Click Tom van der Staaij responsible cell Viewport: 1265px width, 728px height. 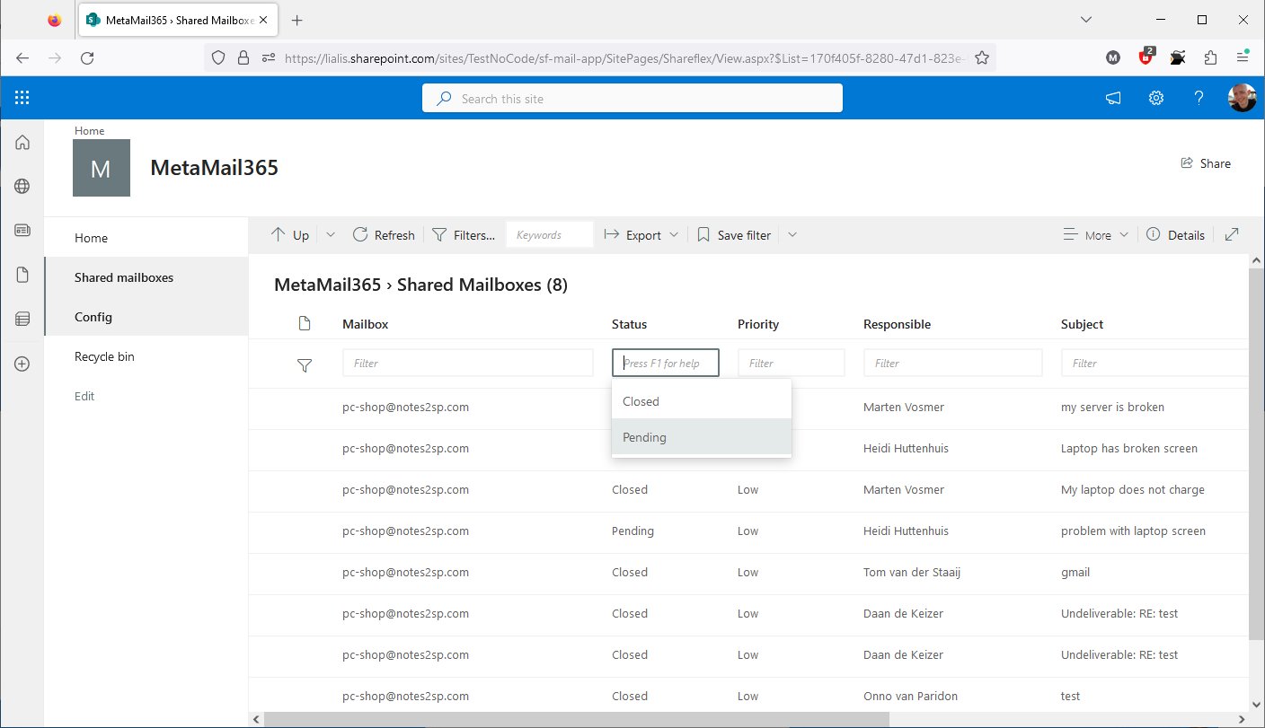coord(912,572)
